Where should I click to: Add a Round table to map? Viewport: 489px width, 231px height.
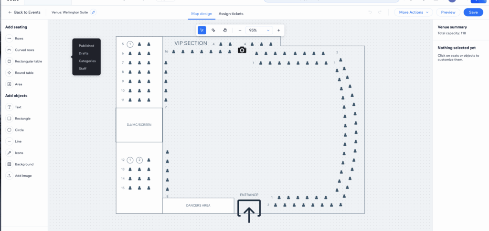24,73
